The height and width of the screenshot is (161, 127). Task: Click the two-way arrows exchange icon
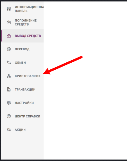[x=9, y=63]
